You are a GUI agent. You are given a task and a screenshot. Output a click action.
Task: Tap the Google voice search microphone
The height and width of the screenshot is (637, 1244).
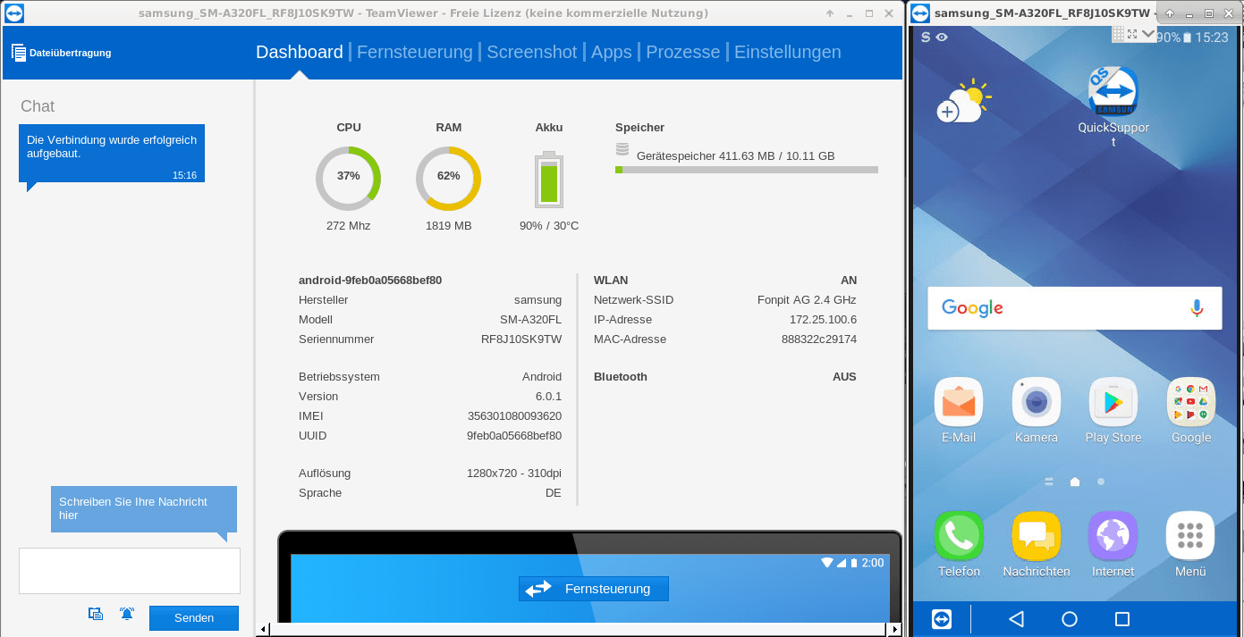point(1197,307)
